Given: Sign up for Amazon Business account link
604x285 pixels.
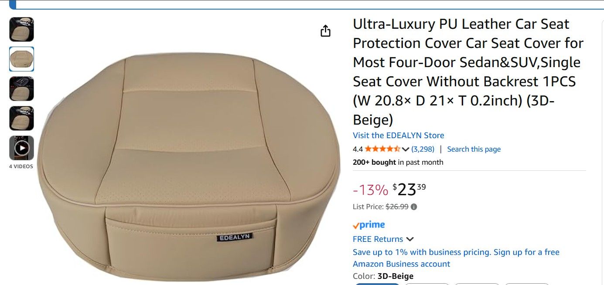Looking at the screenshot, I should point(456,258).
